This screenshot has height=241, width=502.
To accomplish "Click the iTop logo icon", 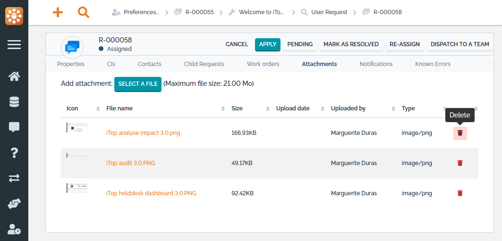I will (x=14, y=16).
